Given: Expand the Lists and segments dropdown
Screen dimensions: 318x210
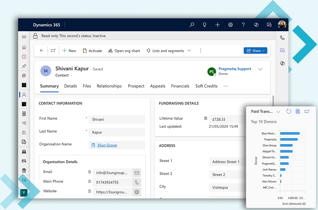Looking at the screenshot, I should point(189,51).
